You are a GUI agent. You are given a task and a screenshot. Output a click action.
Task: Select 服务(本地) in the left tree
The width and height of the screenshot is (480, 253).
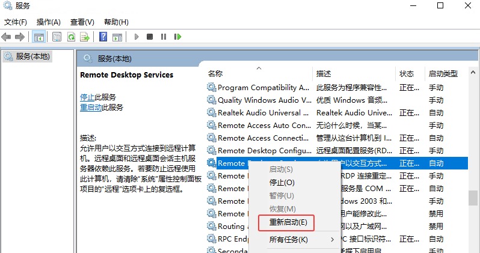coord(33,56)
